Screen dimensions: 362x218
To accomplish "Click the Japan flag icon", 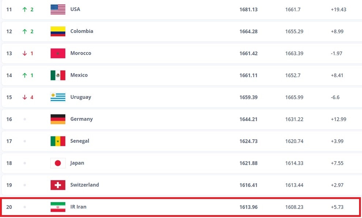I will tap(58, 163).
